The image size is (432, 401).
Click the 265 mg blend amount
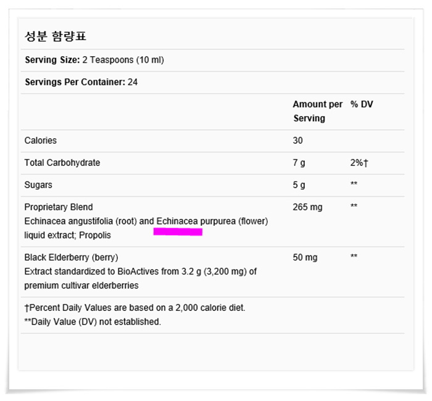[x=307, y=207]
